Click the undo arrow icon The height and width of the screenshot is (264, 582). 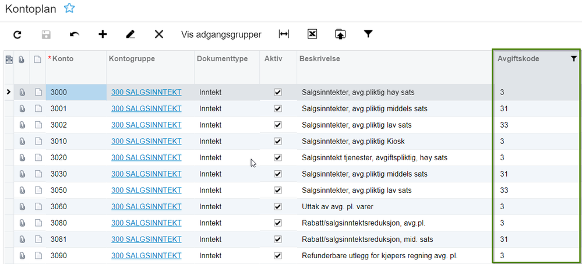[74, 34]
